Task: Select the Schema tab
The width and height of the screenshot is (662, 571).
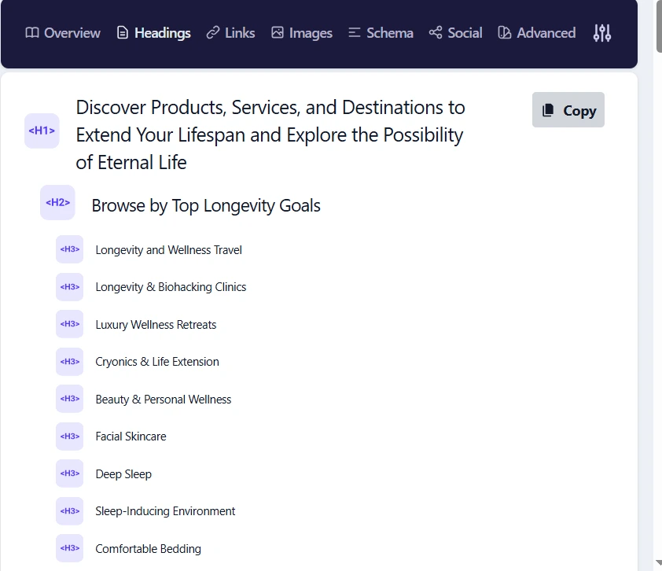Action: (381, 33)
